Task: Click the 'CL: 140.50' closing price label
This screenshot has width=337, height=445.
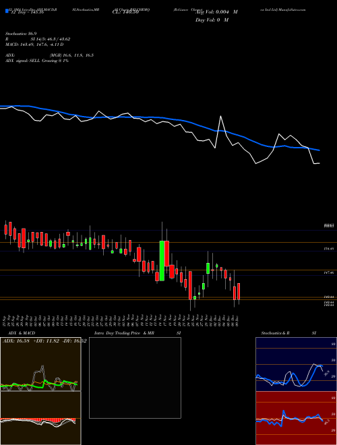Action: (x=125, y=12)
